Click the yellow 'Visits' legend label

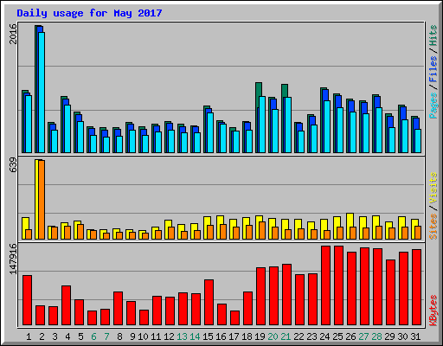click(x=433, y=188)
